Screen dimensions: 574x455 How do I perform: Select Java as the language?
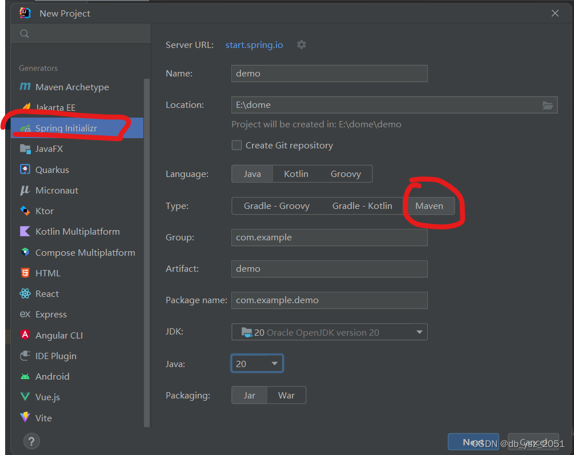click(x=252, y=174)
